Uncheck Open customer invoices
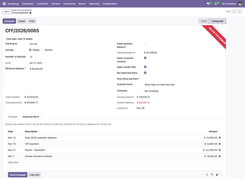 tap(145, 58)
